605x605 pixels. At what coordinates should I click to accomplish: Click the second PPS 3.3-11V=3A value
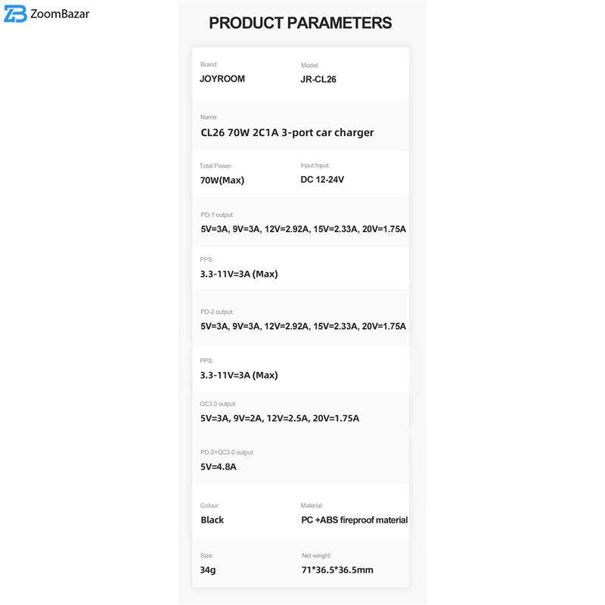click(x=239, y=375)
